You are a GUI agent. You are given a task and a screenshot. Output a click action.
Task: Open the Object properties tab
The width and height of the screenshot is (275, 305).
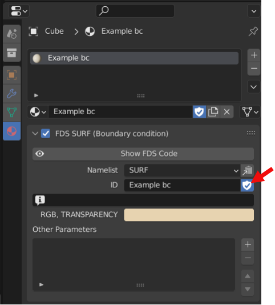coord(11,75)
